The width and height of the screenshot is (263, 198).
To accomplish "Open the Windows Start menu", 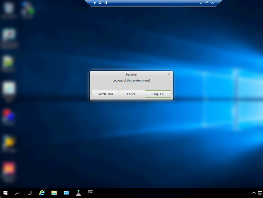I will (5, 193).
